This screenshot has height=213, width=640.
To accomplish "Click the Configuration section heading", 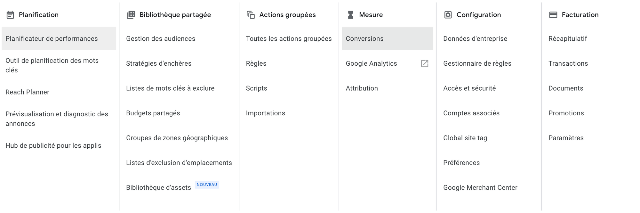I will click(479, 15).
